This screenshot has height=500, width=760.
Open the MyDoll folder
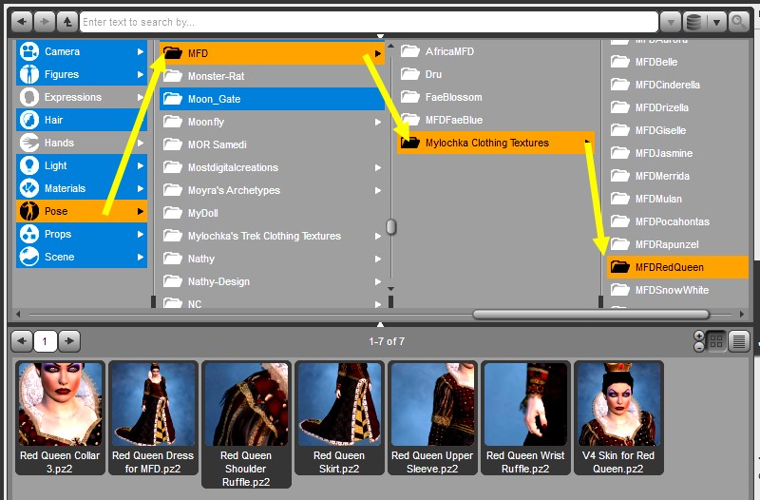pos(272,213)
